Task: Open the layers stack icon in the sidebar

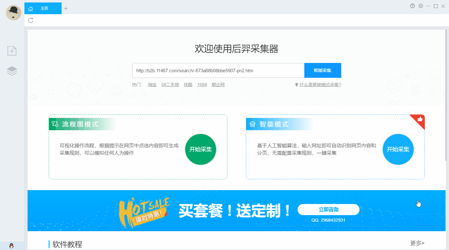Action: point(12,71)
